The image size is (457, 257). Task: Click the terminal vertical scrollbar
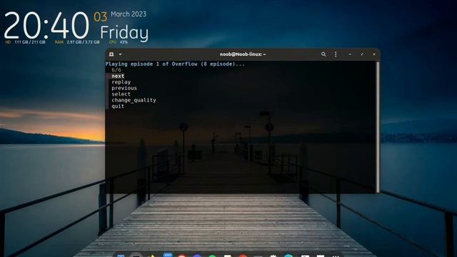click(x=378, y=127)
